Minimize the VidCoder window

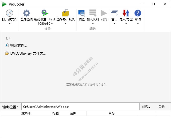tap(142, 4)
